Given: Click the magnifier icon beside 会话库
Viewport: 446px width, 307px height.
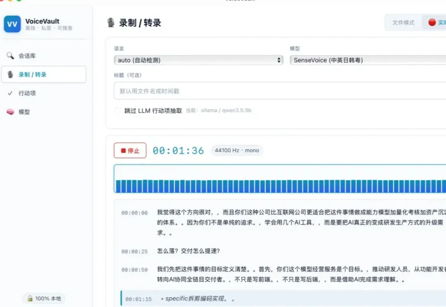Looking at the screenshot, I should (x=10, y=56).
